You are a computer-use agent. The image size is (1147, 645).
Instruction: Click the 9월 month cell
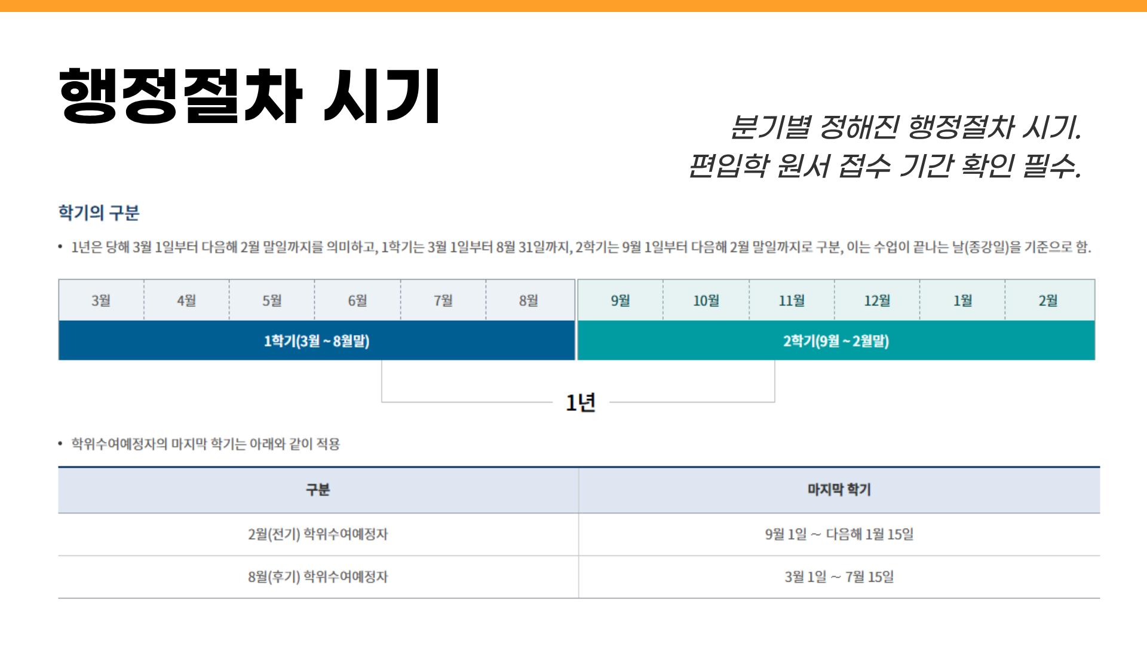620,300
